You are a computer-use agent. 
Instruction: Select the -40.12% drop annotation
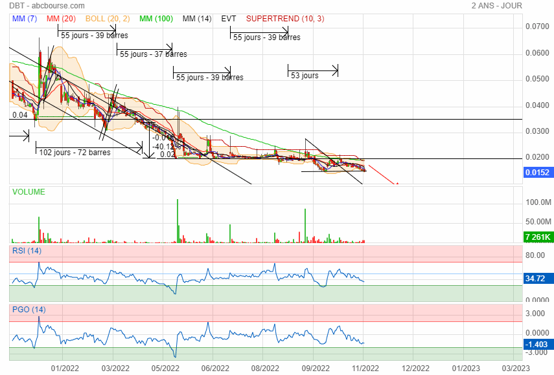tap(167, 146)
